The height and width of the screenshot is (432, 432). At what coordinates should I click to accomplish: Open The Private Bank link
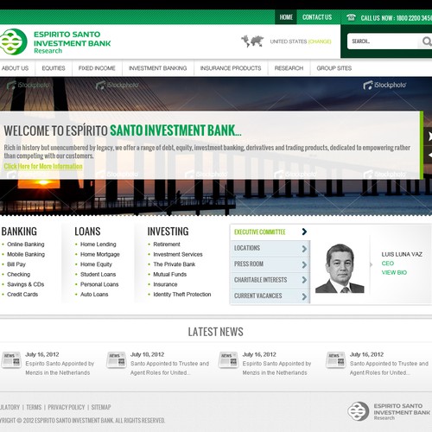tap(175, 264)
